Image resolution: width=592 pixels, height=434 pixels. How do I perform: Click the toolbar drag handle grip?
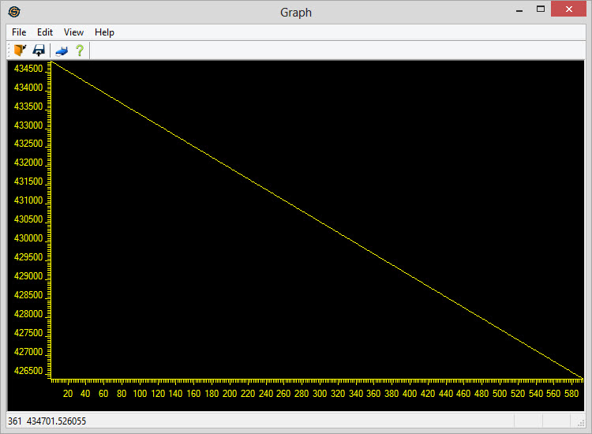click(x=9, y=51)
